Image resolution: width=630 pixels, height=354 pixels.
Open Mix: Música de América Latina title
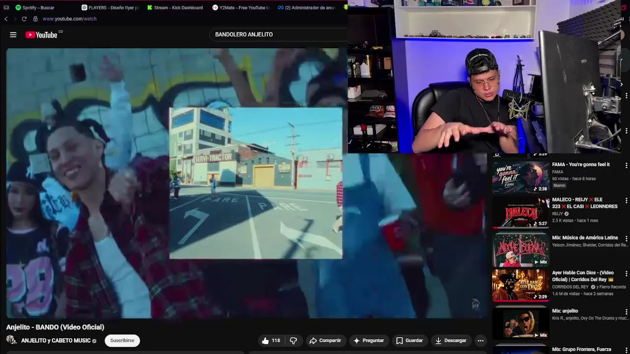[x=585, y=237]
